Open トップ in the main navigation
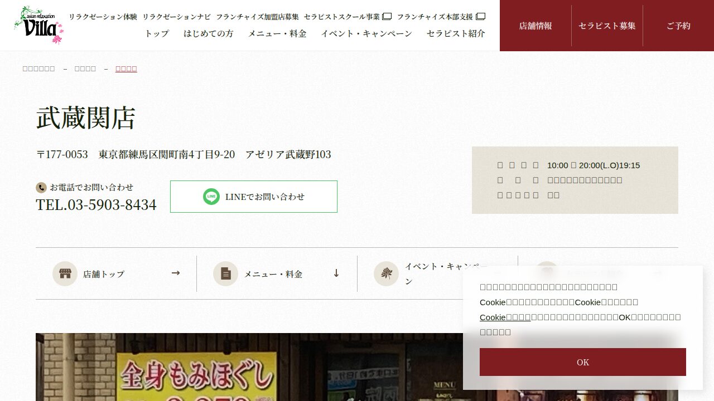Image resolution: width=714 pixels, height=401 pixels. (157, 33)
